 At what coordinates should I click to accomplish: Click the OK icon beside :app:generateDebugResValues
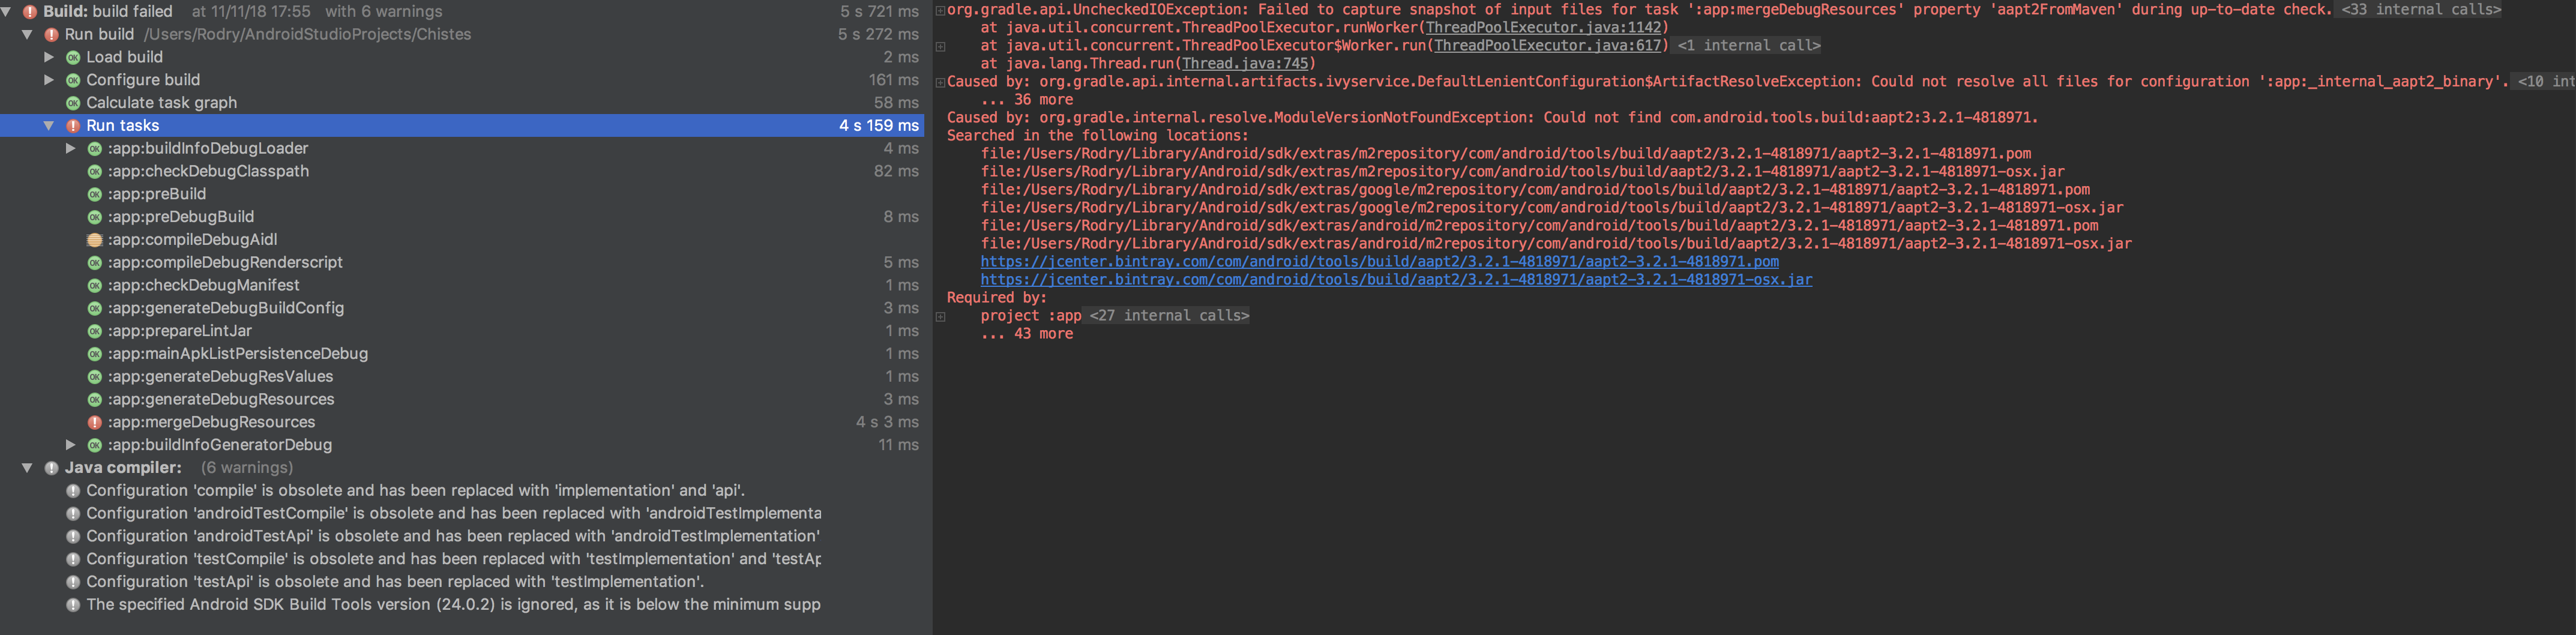point(95,377)
